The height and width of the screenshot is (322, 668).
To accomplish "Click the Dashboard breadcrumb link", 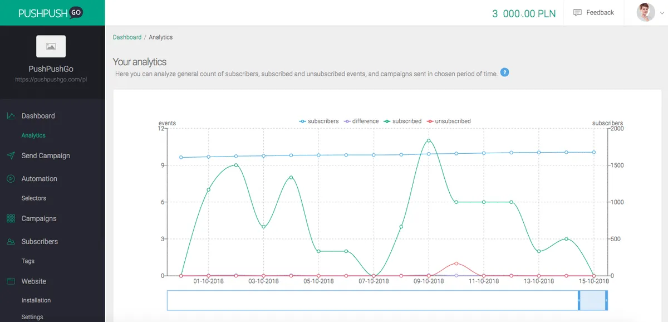I will [127, 37].
